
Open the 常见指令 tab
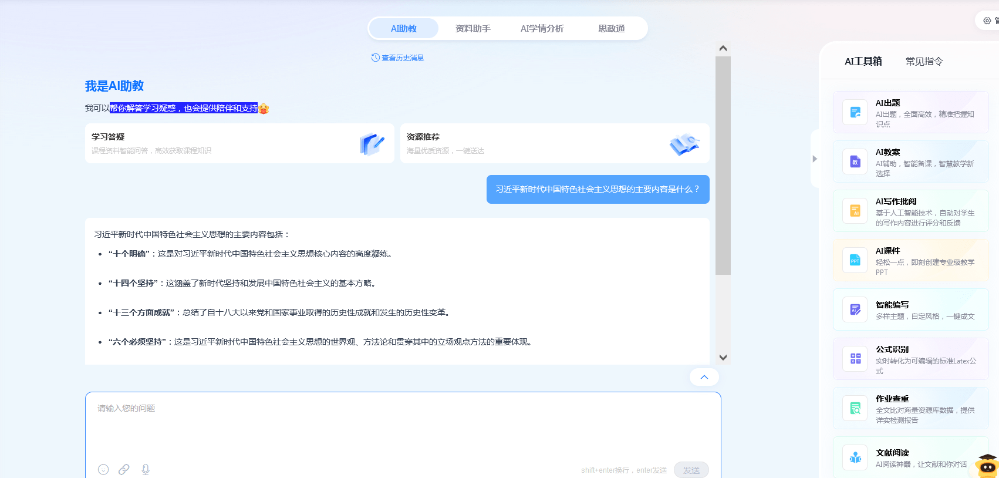(x=924, y=61)
